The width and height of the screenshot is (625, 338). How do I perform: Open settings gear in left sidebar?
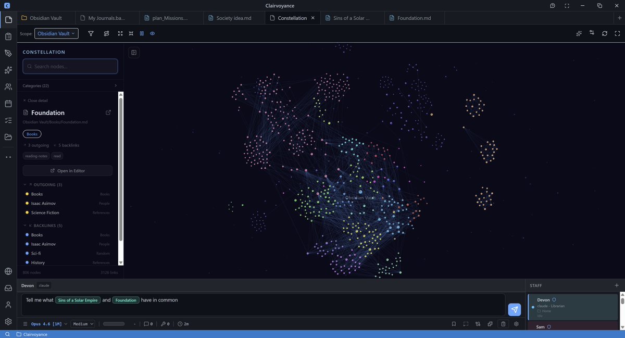click(8, 321)
